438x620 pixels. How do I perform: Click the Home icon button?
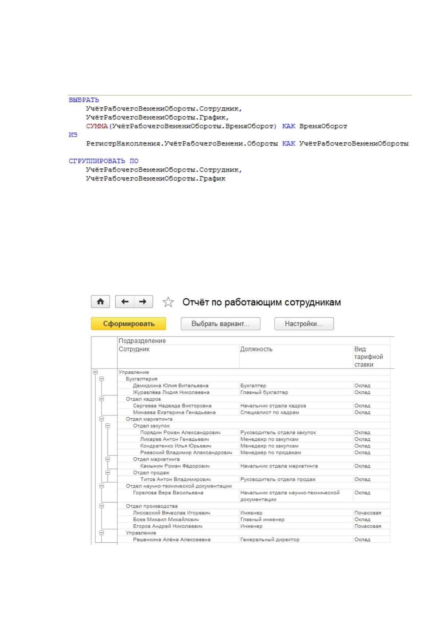point(100,302)
